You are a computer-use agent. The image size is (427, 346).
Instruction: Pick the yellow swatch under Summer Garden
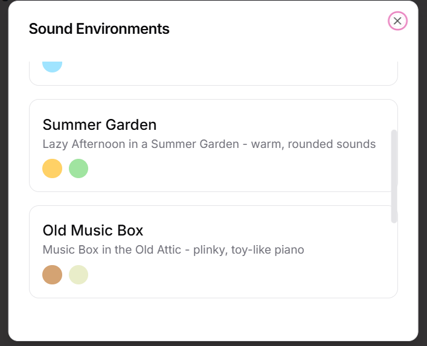coord(52,168)
